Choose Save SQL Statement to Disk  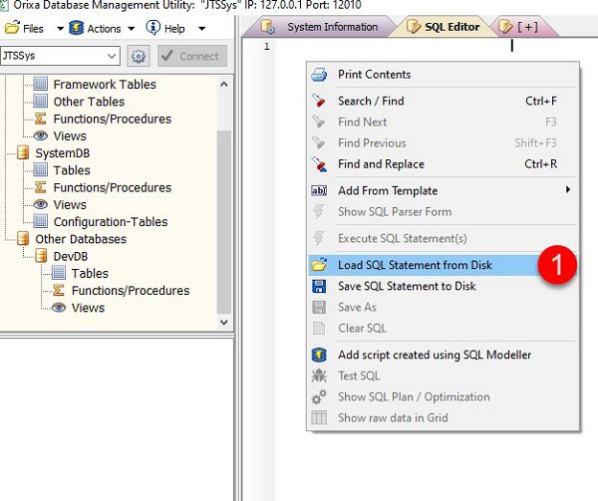coord(444,286)
